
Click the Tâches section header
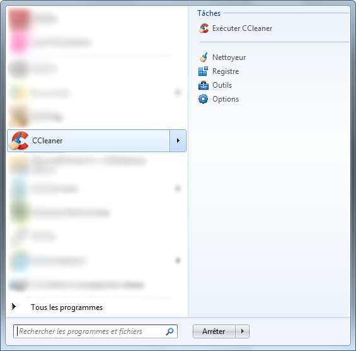[209, 13]
